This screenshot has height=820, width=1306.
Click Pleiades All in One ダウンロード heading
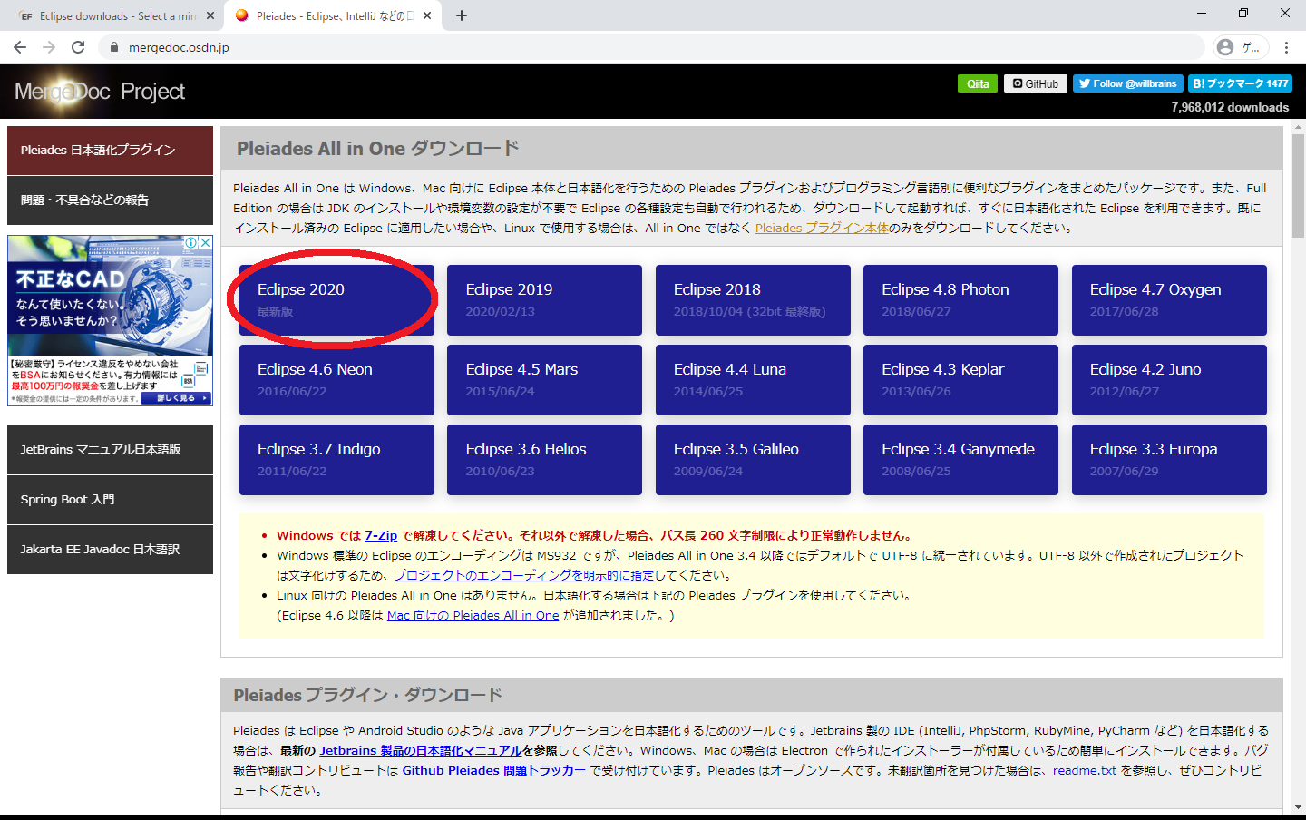pos(378,149)
